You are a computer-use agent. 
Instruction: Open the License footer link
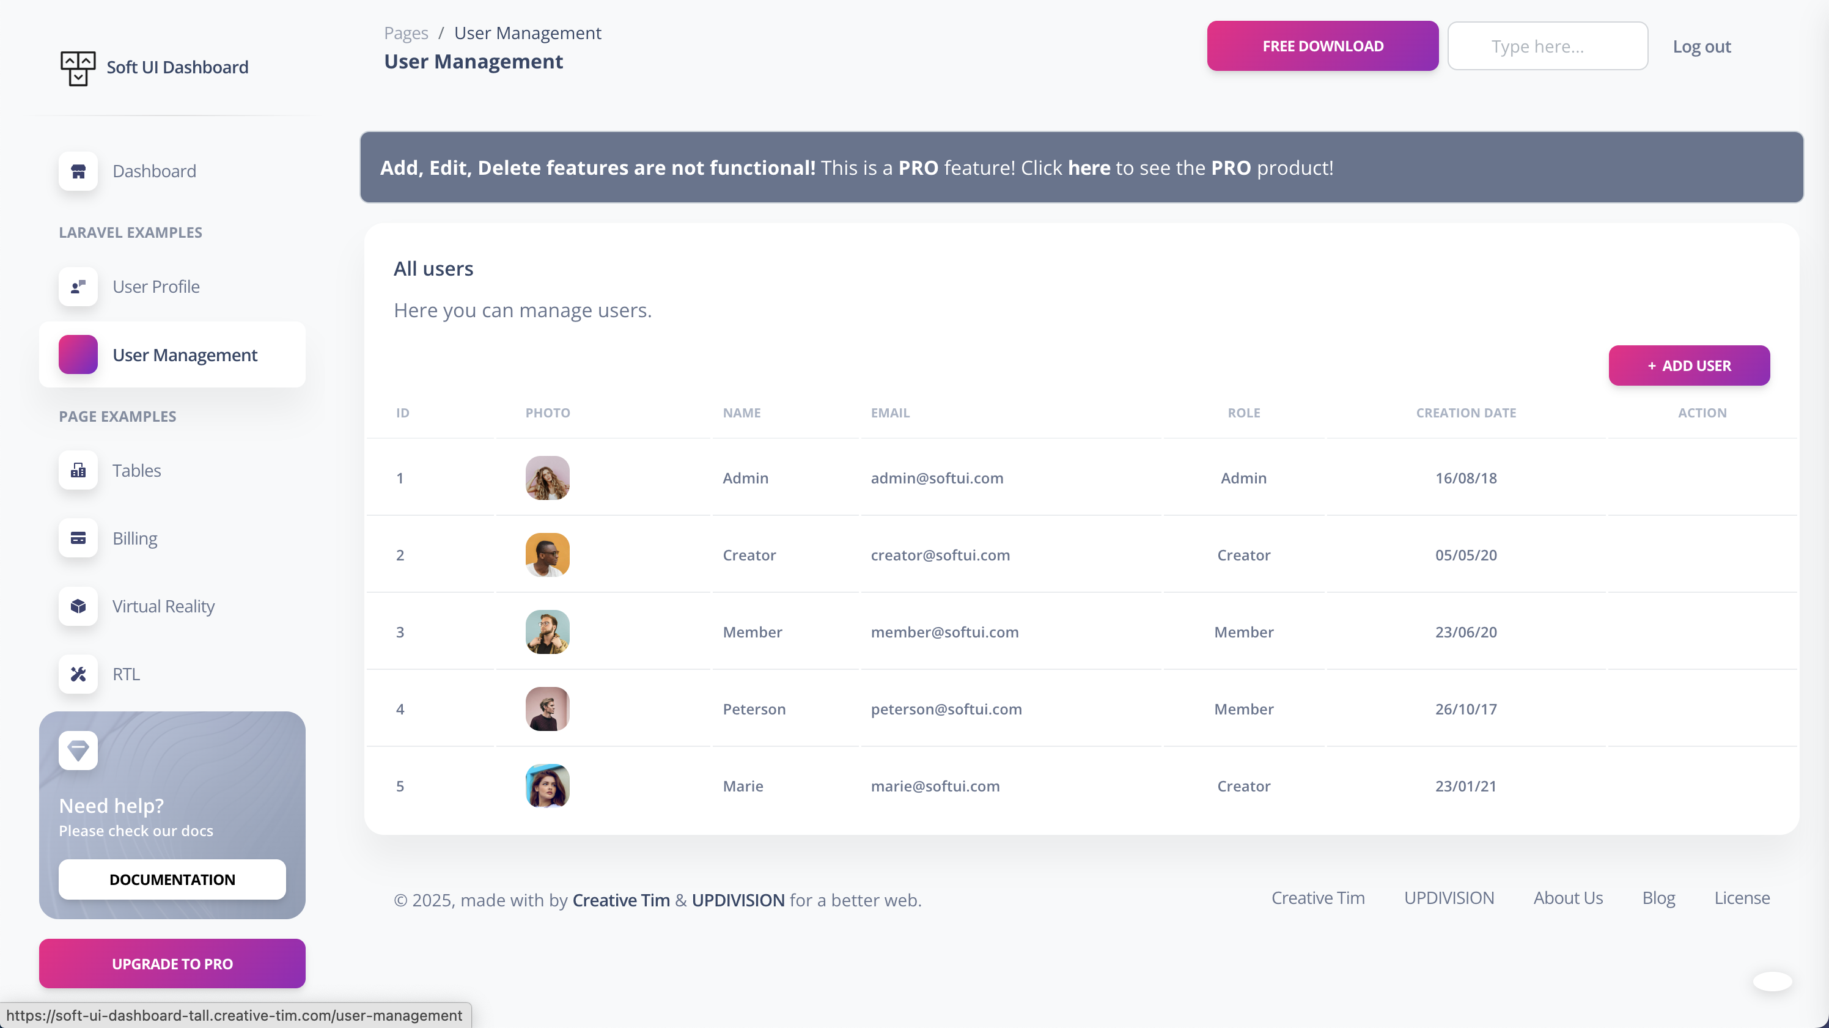click(x=1741, y=898)
